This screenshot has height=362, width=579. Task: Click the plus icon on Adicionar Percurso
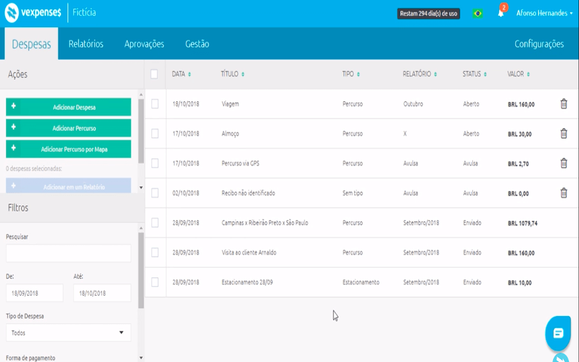pyautogui.click(x=13, y=128)
